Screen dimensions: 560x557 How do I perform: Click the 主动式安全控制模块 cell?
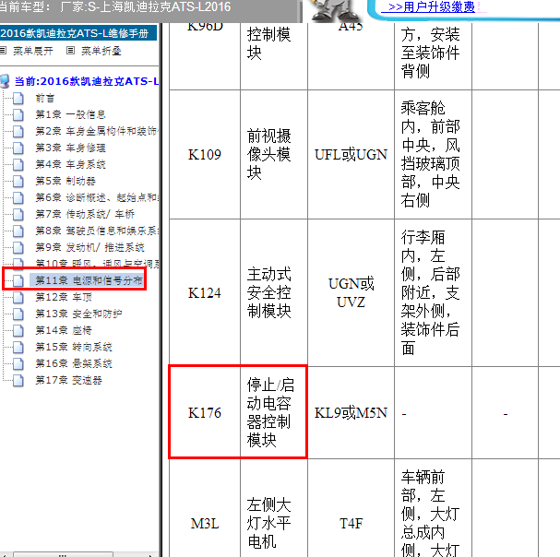[x=274, y=292]
